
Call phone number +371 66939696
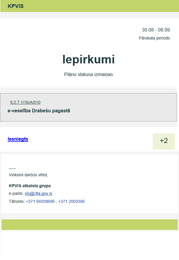coord(40,201)
